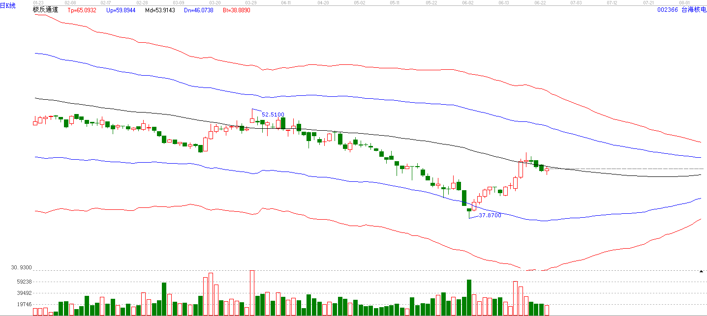Select the 05-22 date on time axis
Viewport: 707px width, 316px height.
point(431,2)
